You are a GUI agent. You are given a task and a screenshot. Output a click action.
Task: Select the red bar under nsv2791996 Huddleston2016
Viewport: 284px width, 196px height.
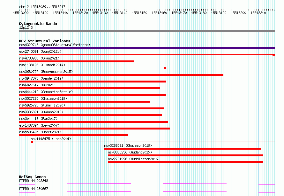185,162
